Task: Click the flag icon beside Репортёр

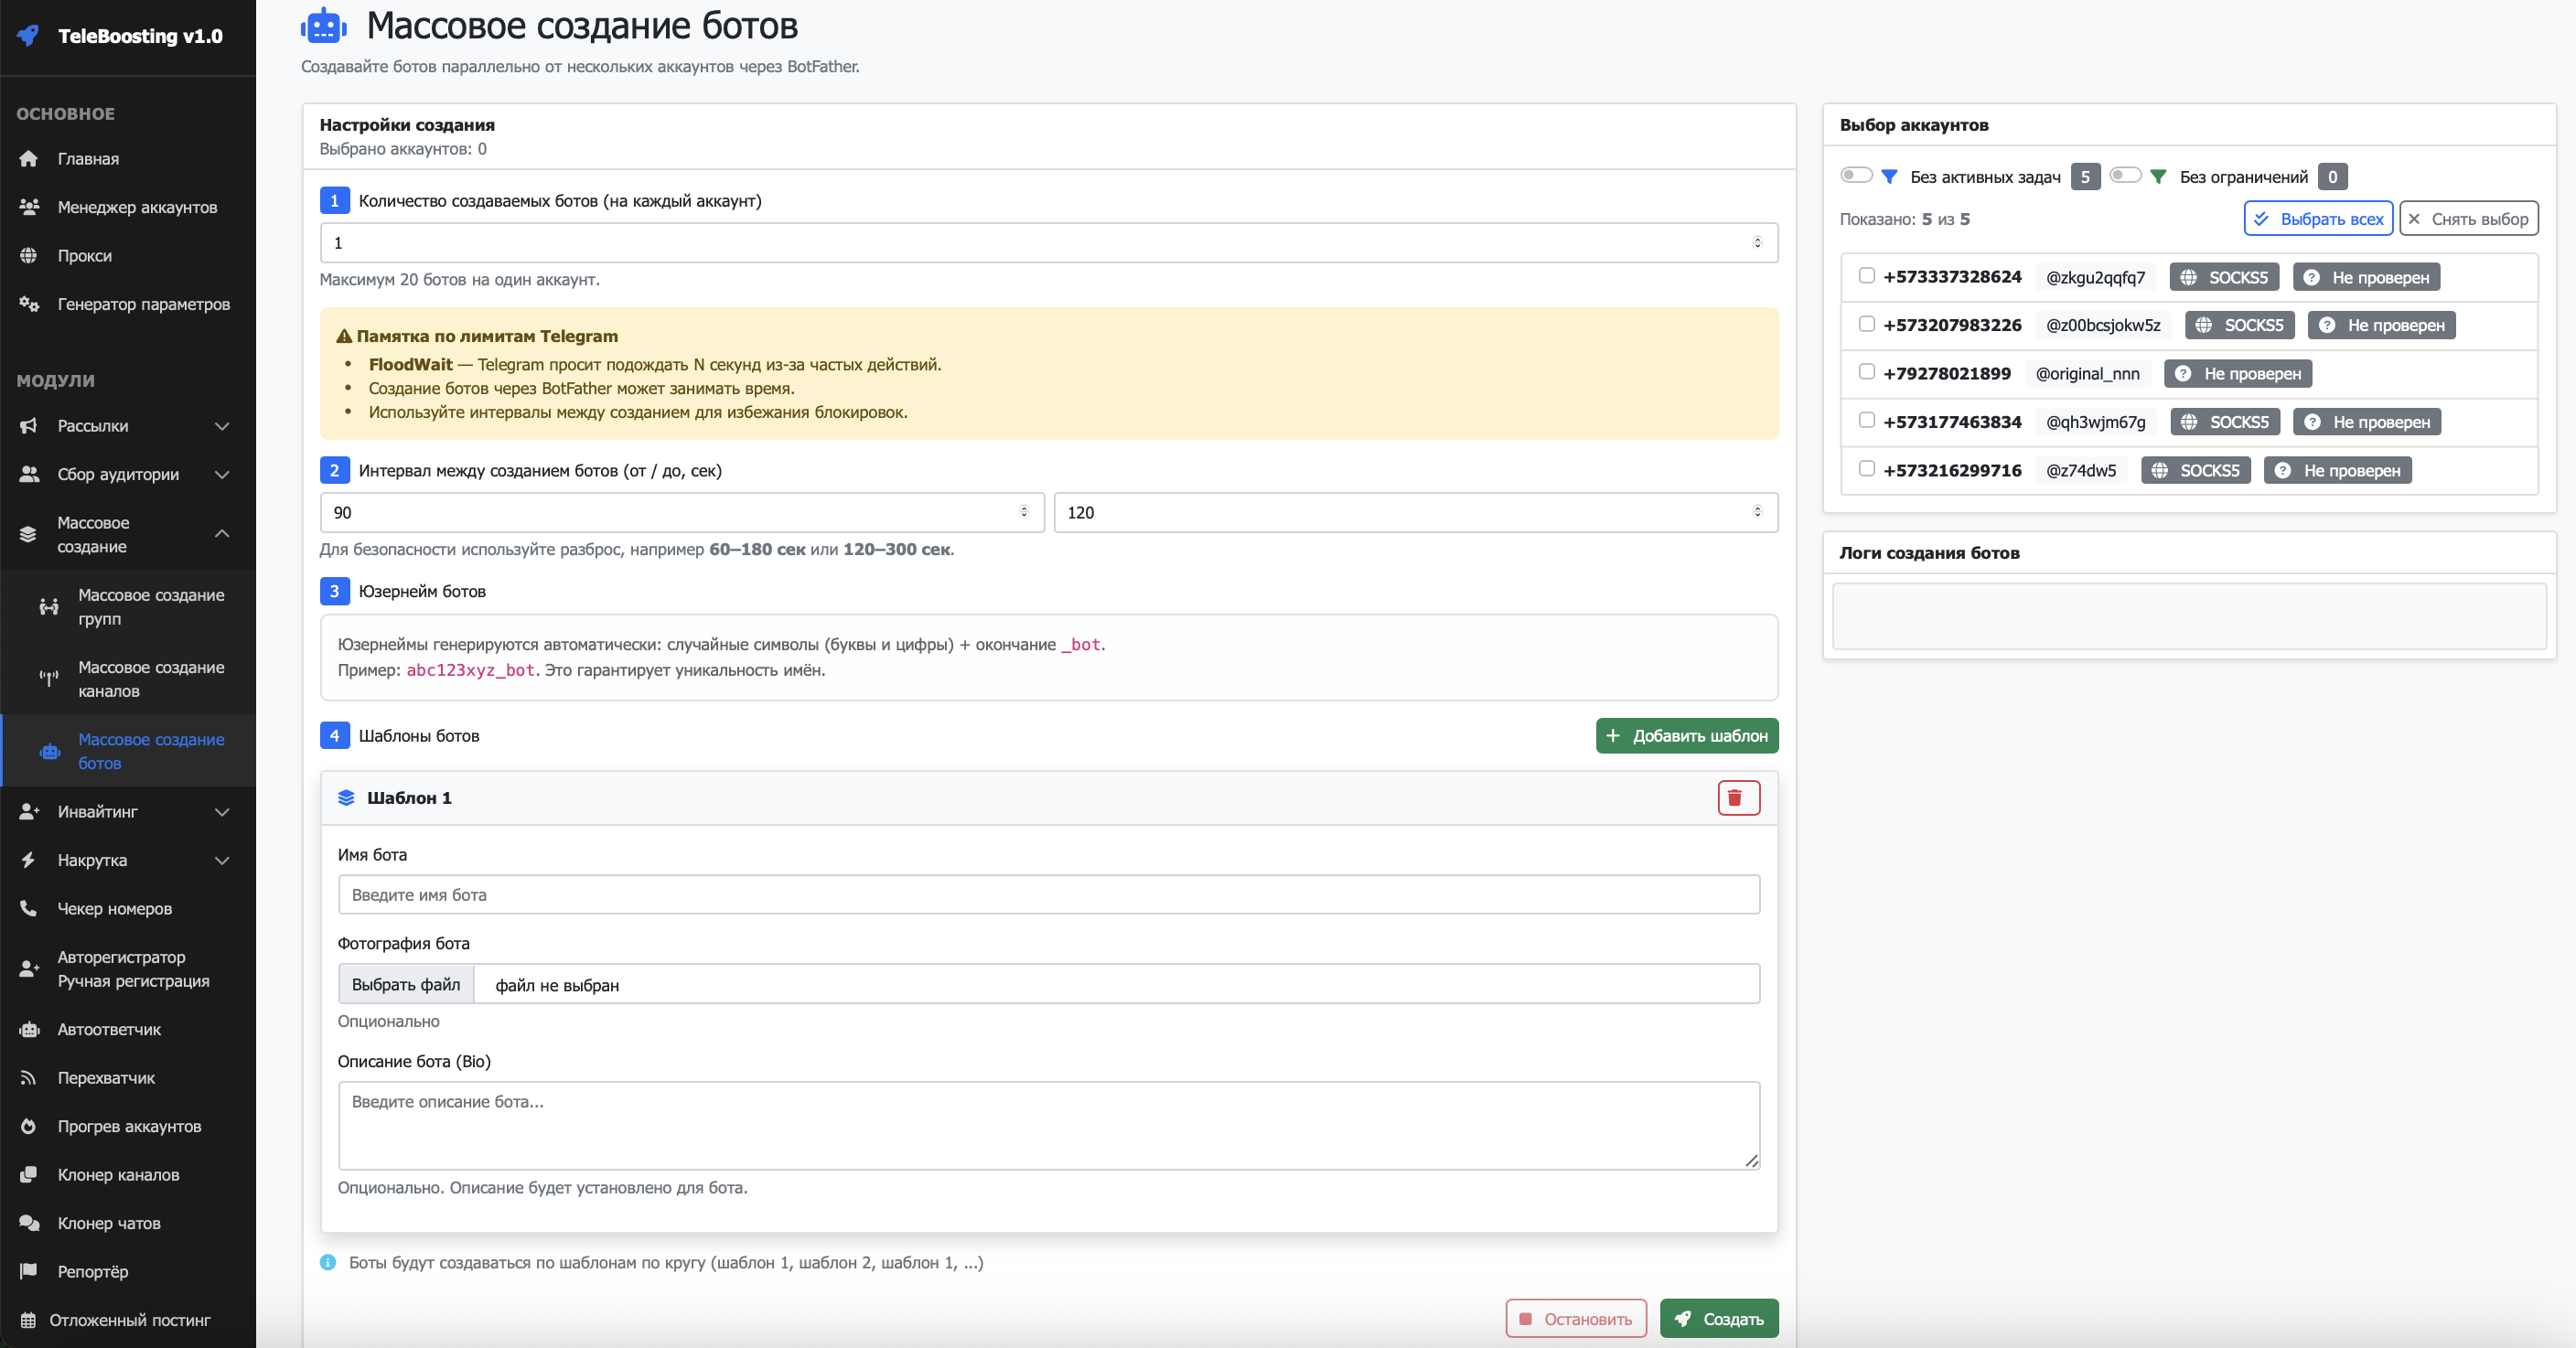Action: tap(29, 1271)
